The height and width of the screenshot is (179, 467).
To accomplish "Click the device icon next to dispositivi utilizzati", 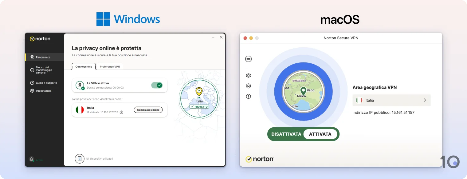I will tap(80, 159).
